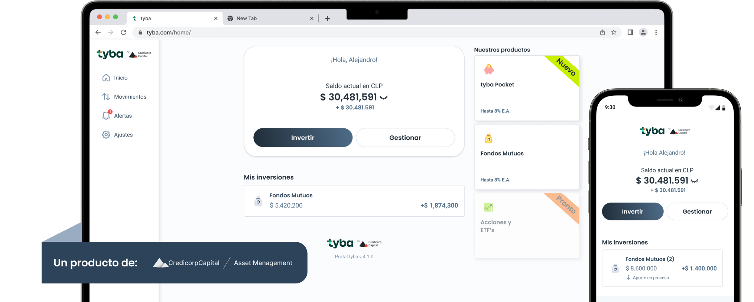Click CredicorpCapital in the banner
Screen dimensions: 754x302
point(186,263)
